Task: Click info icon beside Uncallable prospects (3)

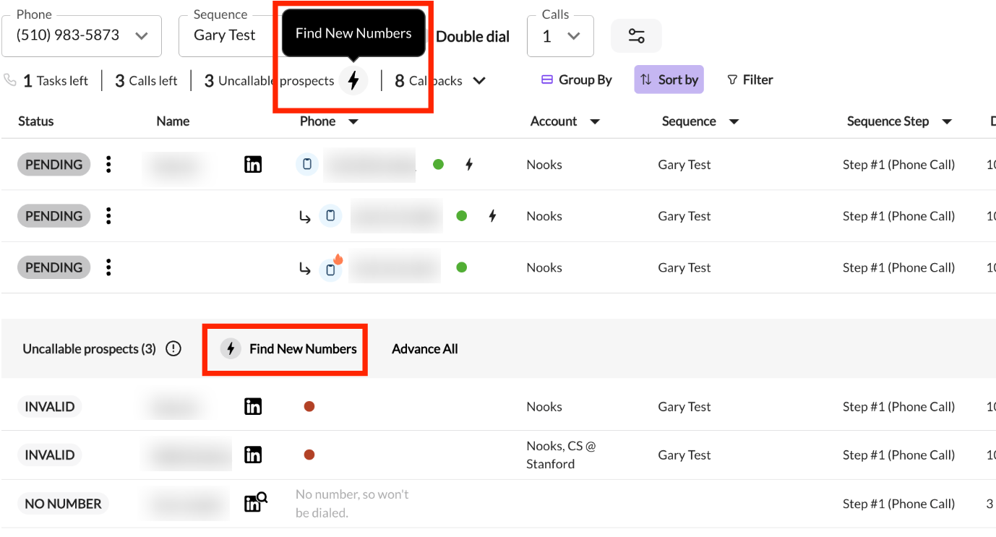Action: 173,348
